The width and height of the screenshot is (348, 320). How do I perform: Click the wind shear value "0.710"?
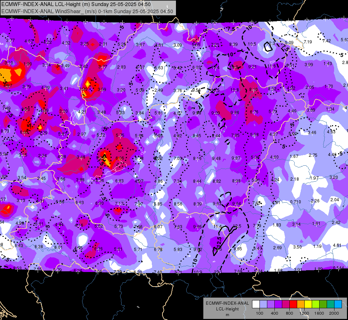tap(296, 202)
